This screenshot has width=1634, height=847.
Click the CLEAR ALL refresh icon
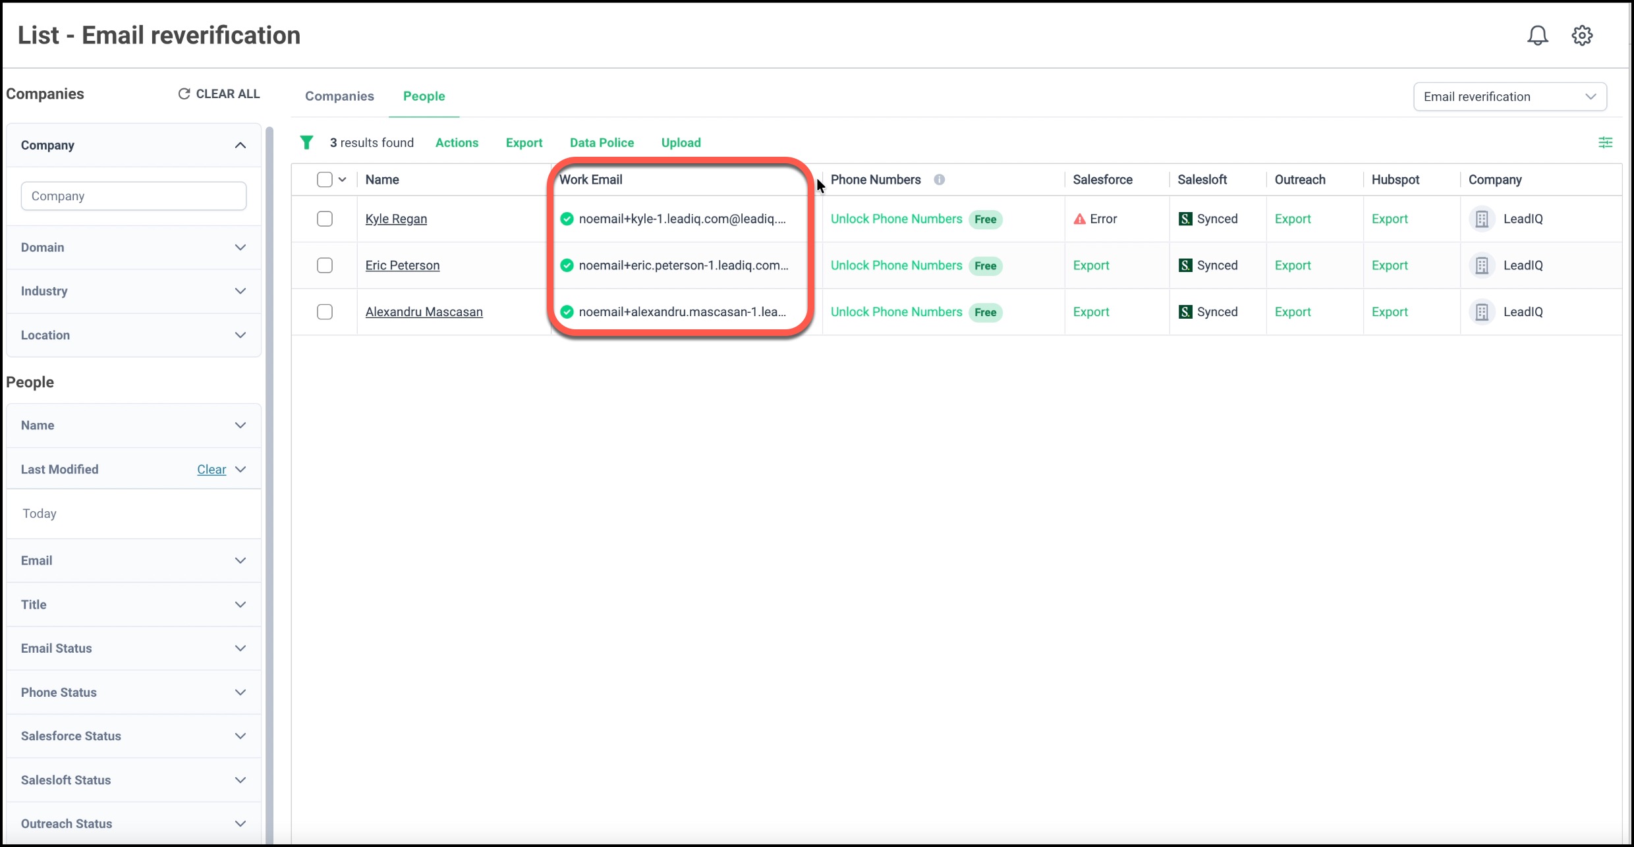(184, 94)
